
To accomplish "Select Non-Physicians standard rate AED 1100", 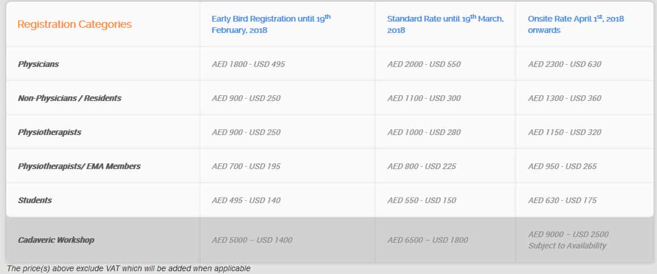I will [424, 98].
